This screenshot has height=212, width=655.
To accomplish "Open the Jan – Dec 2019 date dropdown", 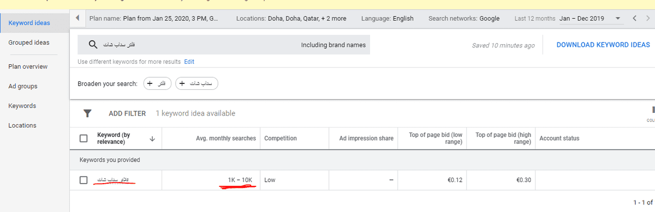I will (x=591, y=18).
